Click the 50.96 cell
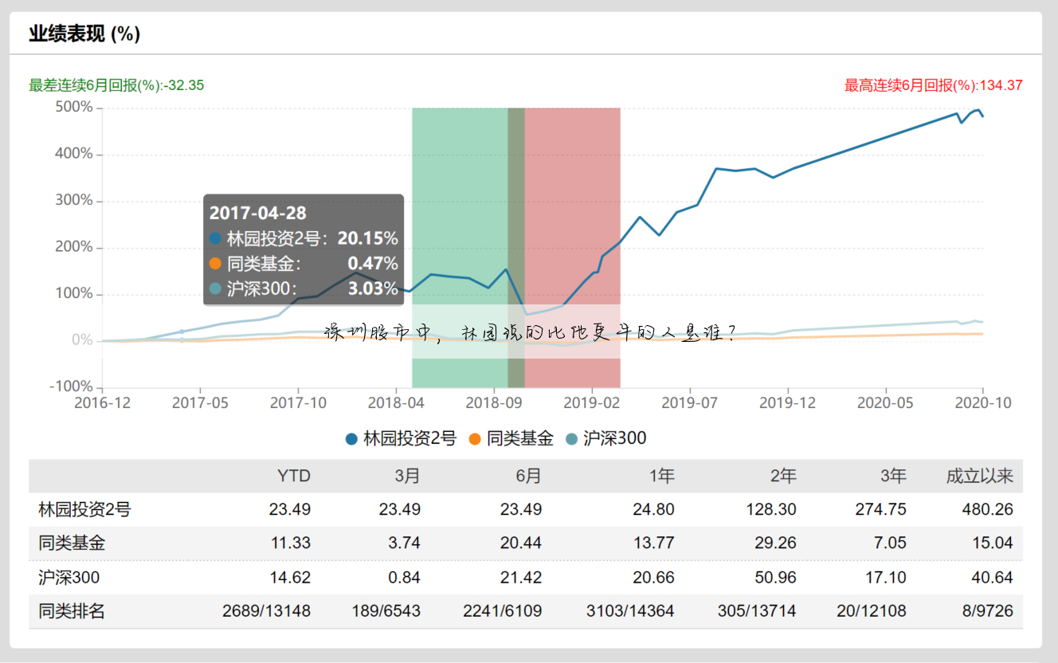The image size is (1058, 663). pos(776,577)
